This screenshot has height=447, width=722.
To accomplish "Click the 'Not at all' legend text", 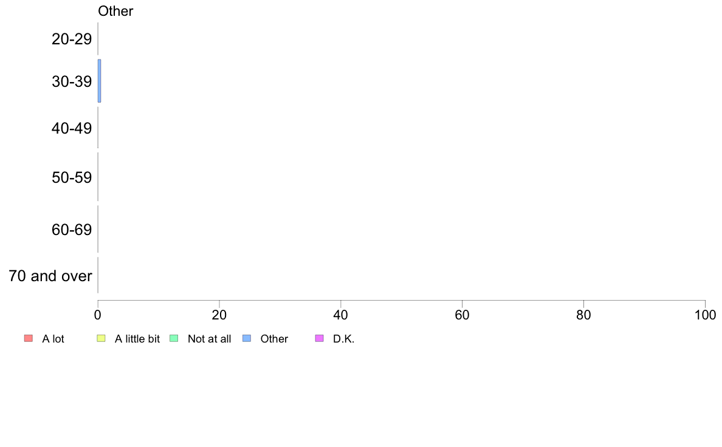I will click(x=210, y=339).
